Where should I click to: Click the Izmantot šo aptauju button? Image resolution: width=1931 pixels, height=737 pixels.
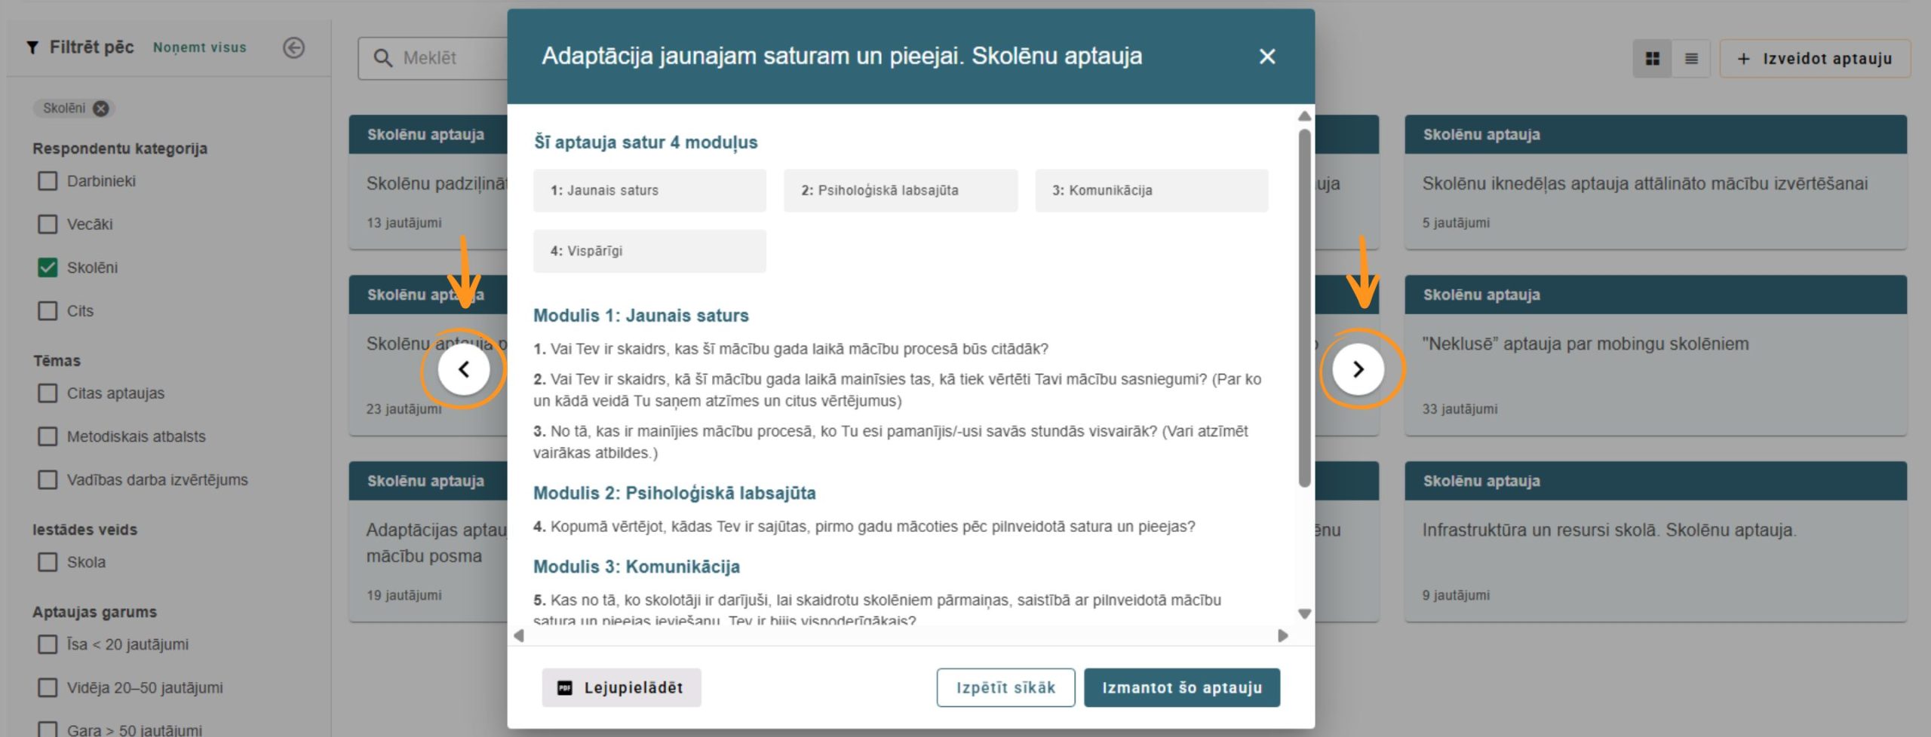point(1181,687)
